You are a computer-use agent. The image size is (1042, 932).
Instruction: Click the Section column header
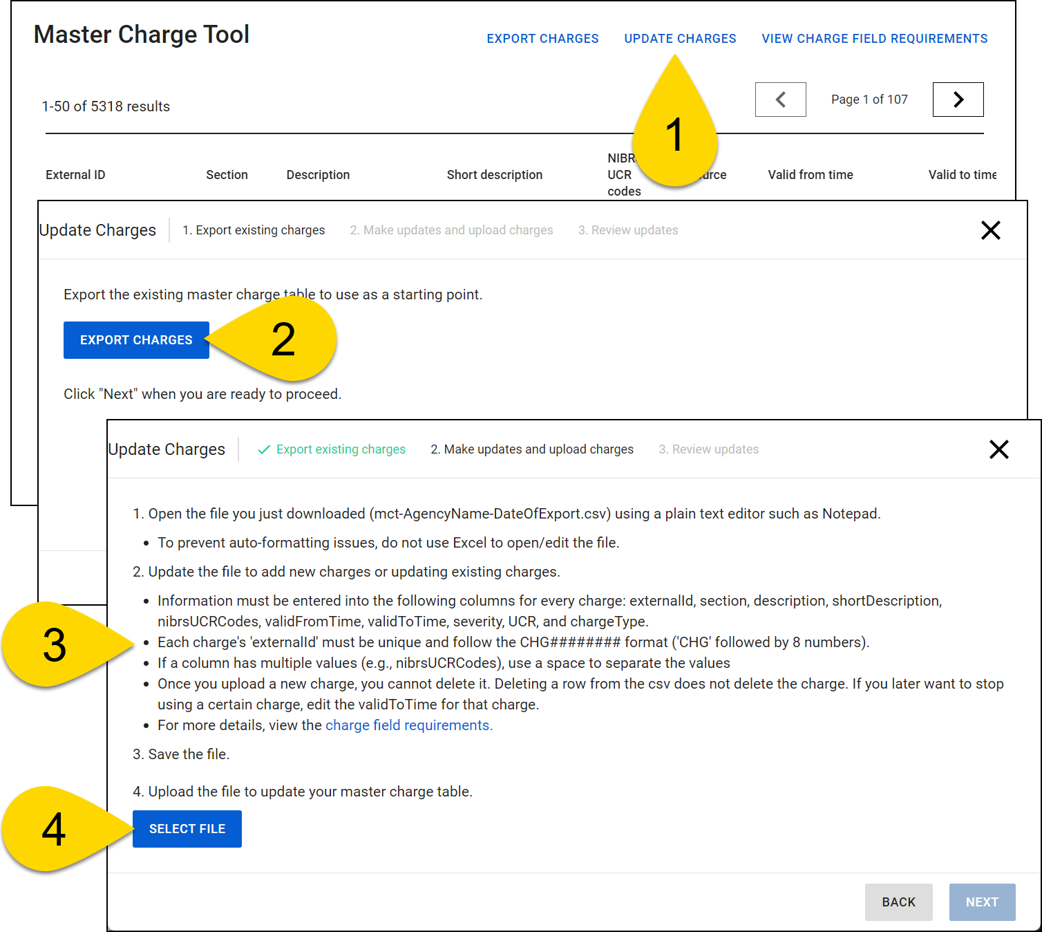(227, 174)
